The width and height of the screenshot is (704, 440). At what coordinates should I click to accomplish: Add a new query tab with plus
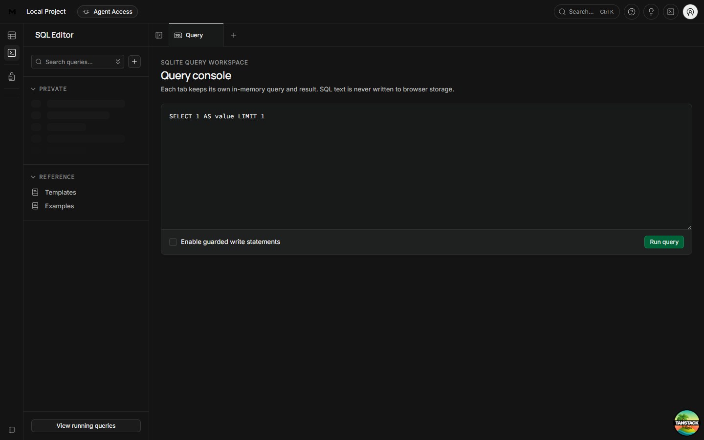coord(234,35)
